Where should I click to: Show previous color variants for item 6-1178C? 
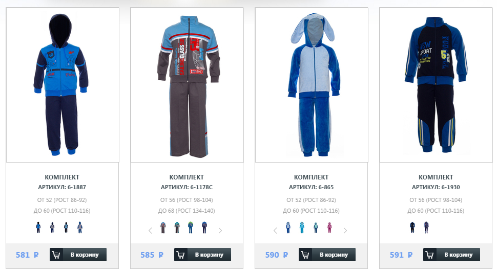pos(150,231)
